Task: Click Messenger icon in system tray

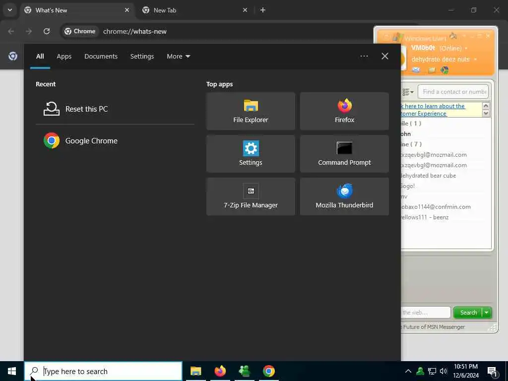Action: (420, 371)
